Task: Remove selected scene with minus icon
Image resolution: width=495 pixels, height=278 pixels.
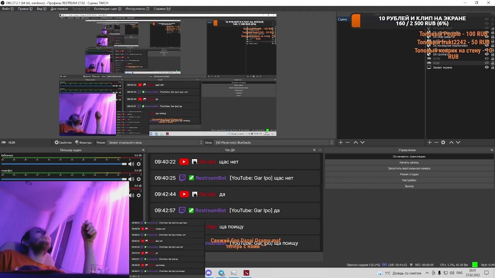Action: point(348,142)
